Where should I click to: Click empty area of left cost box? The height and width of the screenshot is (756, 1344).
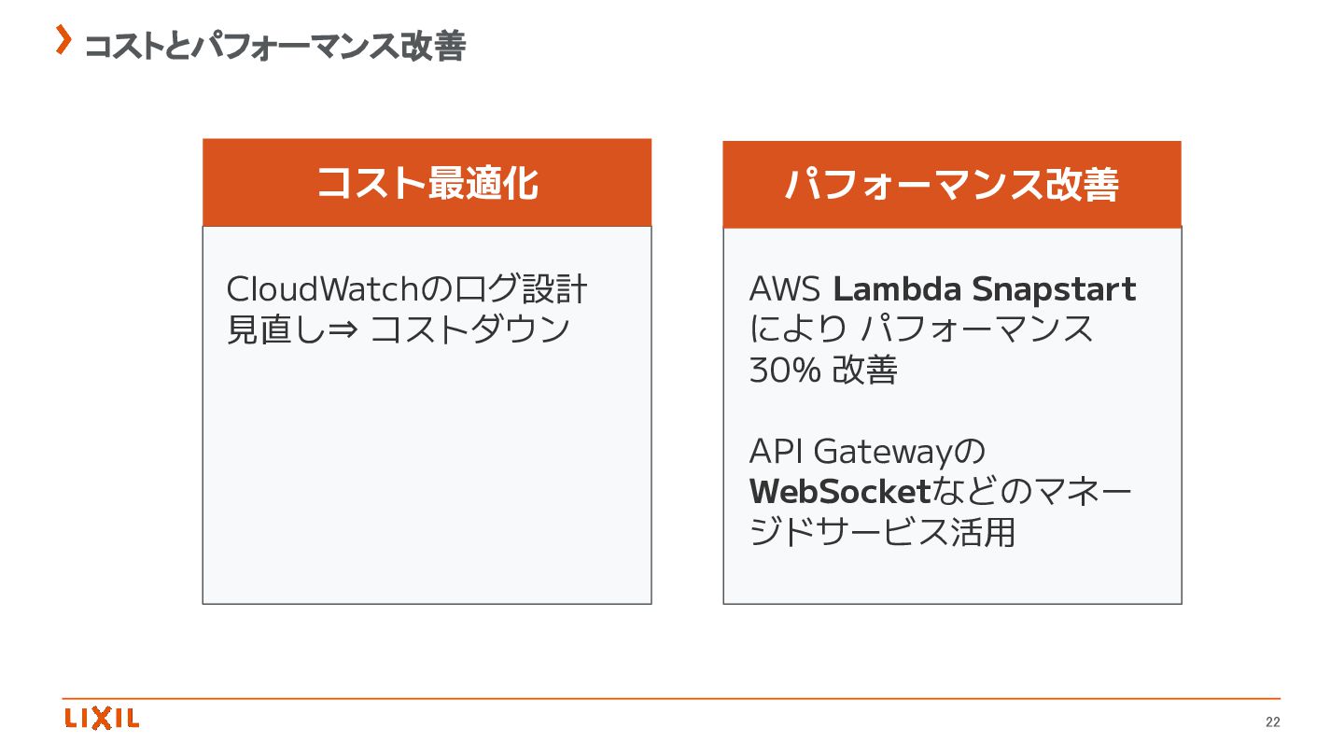[x=427, y=485]
